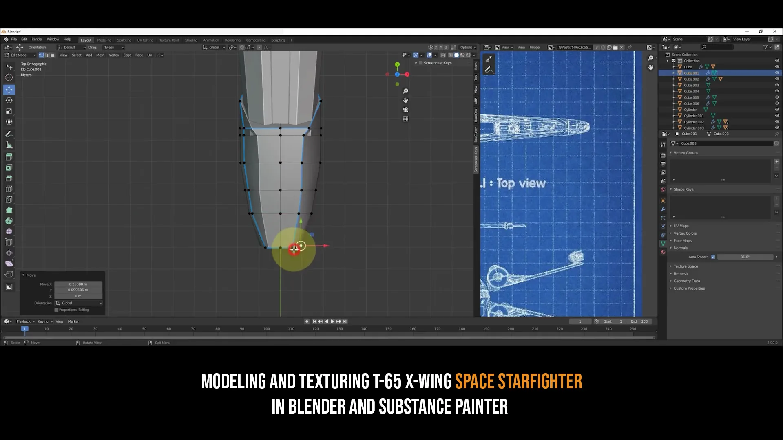The height and width of the screenshot is (440, 783).
Task: Open the Mesh menu in viewport header
Action: (100, 55)
